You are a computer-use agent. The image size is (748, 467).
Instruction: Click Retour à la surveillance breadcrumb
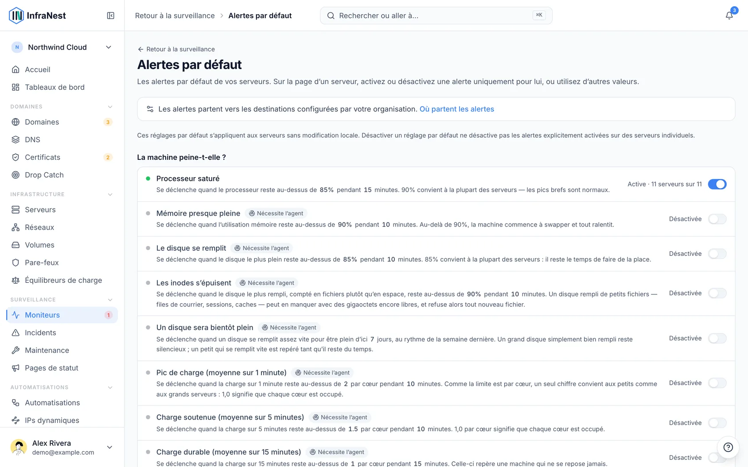(x=175, y=15)
